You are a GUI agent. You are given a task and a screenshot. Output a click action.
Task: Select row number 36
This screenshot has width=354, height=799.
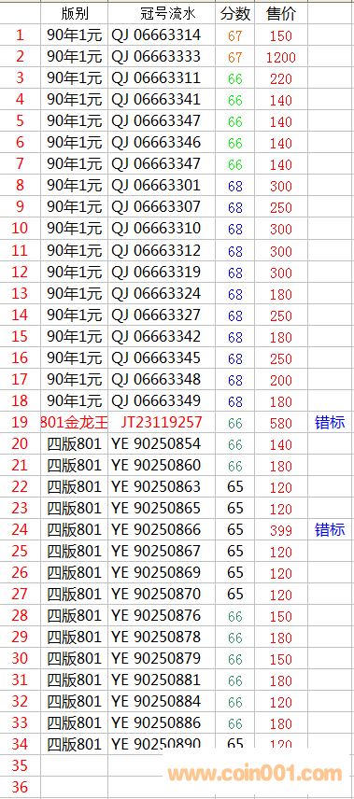coord(20,787)
